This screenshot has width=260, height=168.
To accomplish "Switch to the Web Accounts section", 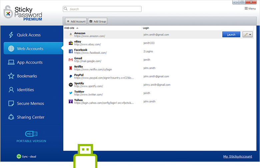I will tap(30, 49).
